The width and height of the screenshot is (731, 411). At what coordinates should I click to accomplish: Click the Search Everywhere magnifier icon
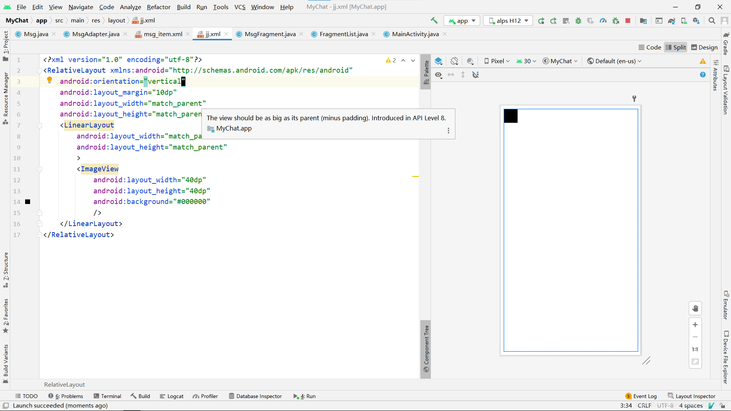(712, 21)
